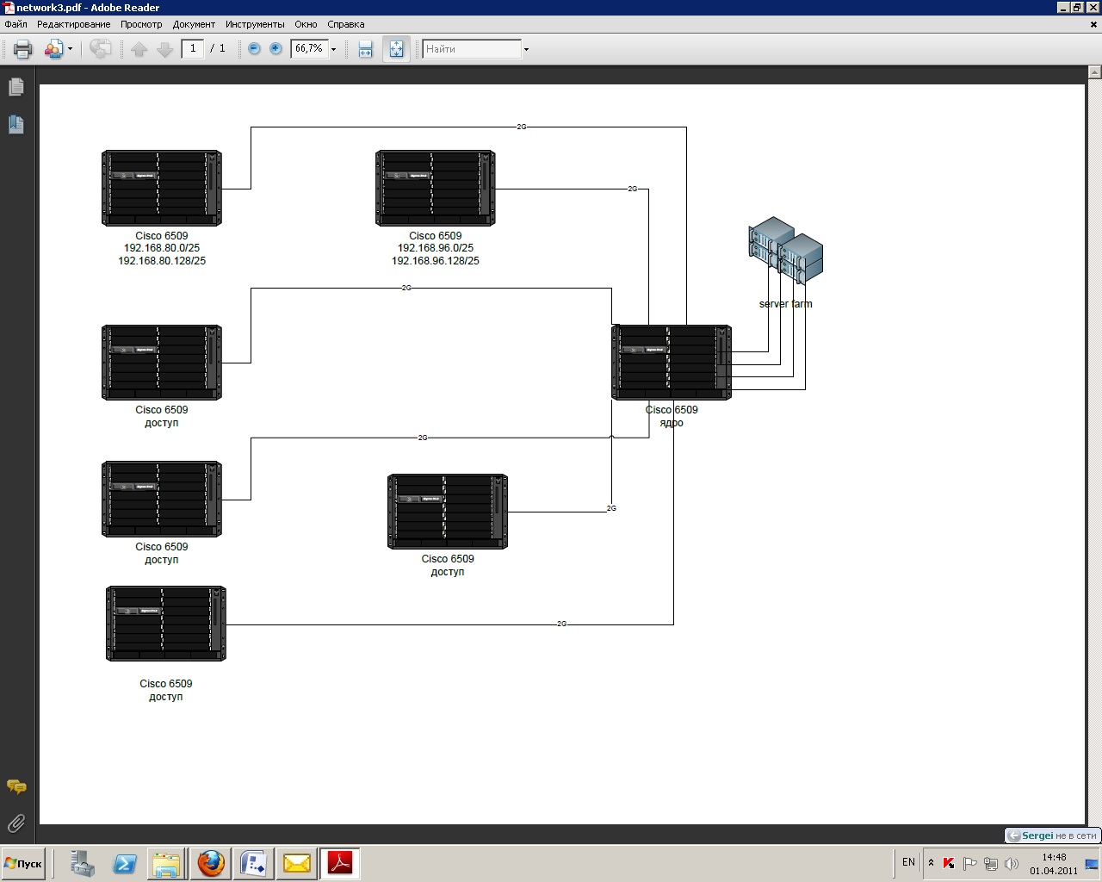Screen dimensions: 1102x882
Task: Click the disabled comment/share bubble icon
Action: (x=100, y=49)
